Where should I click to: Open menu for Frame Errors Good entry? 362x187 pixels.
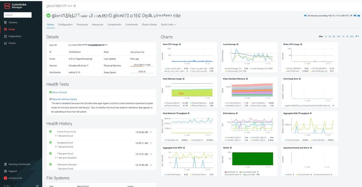(x=151, y=132)
